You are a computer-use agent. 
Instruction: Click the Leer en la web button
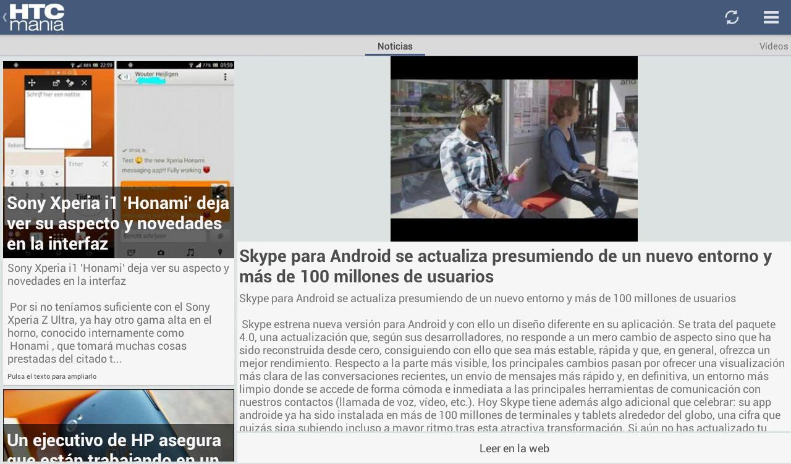coord(514,449)
